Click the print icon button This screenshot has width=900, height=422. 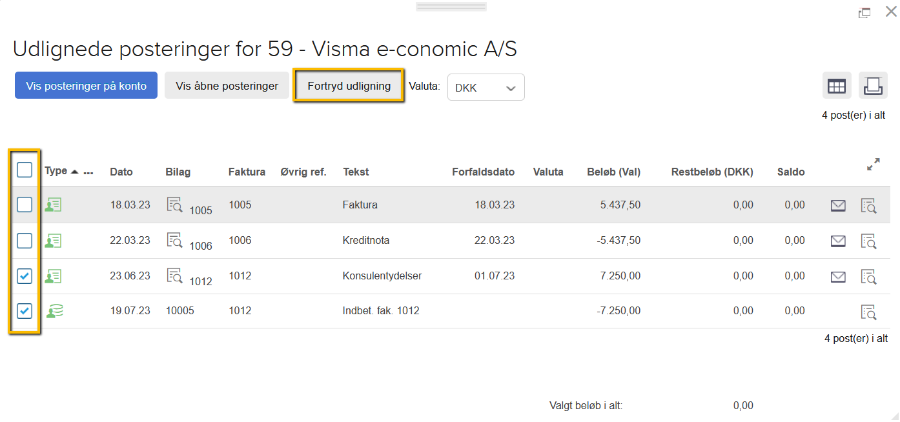873,86
